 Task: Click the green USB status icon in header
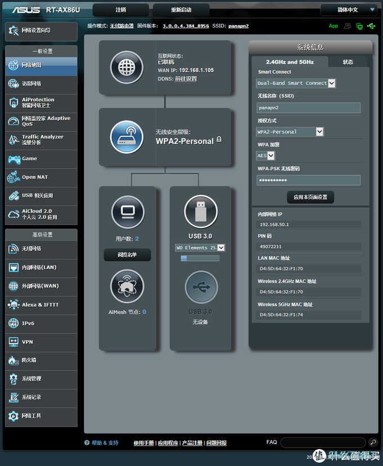(371, 26)
